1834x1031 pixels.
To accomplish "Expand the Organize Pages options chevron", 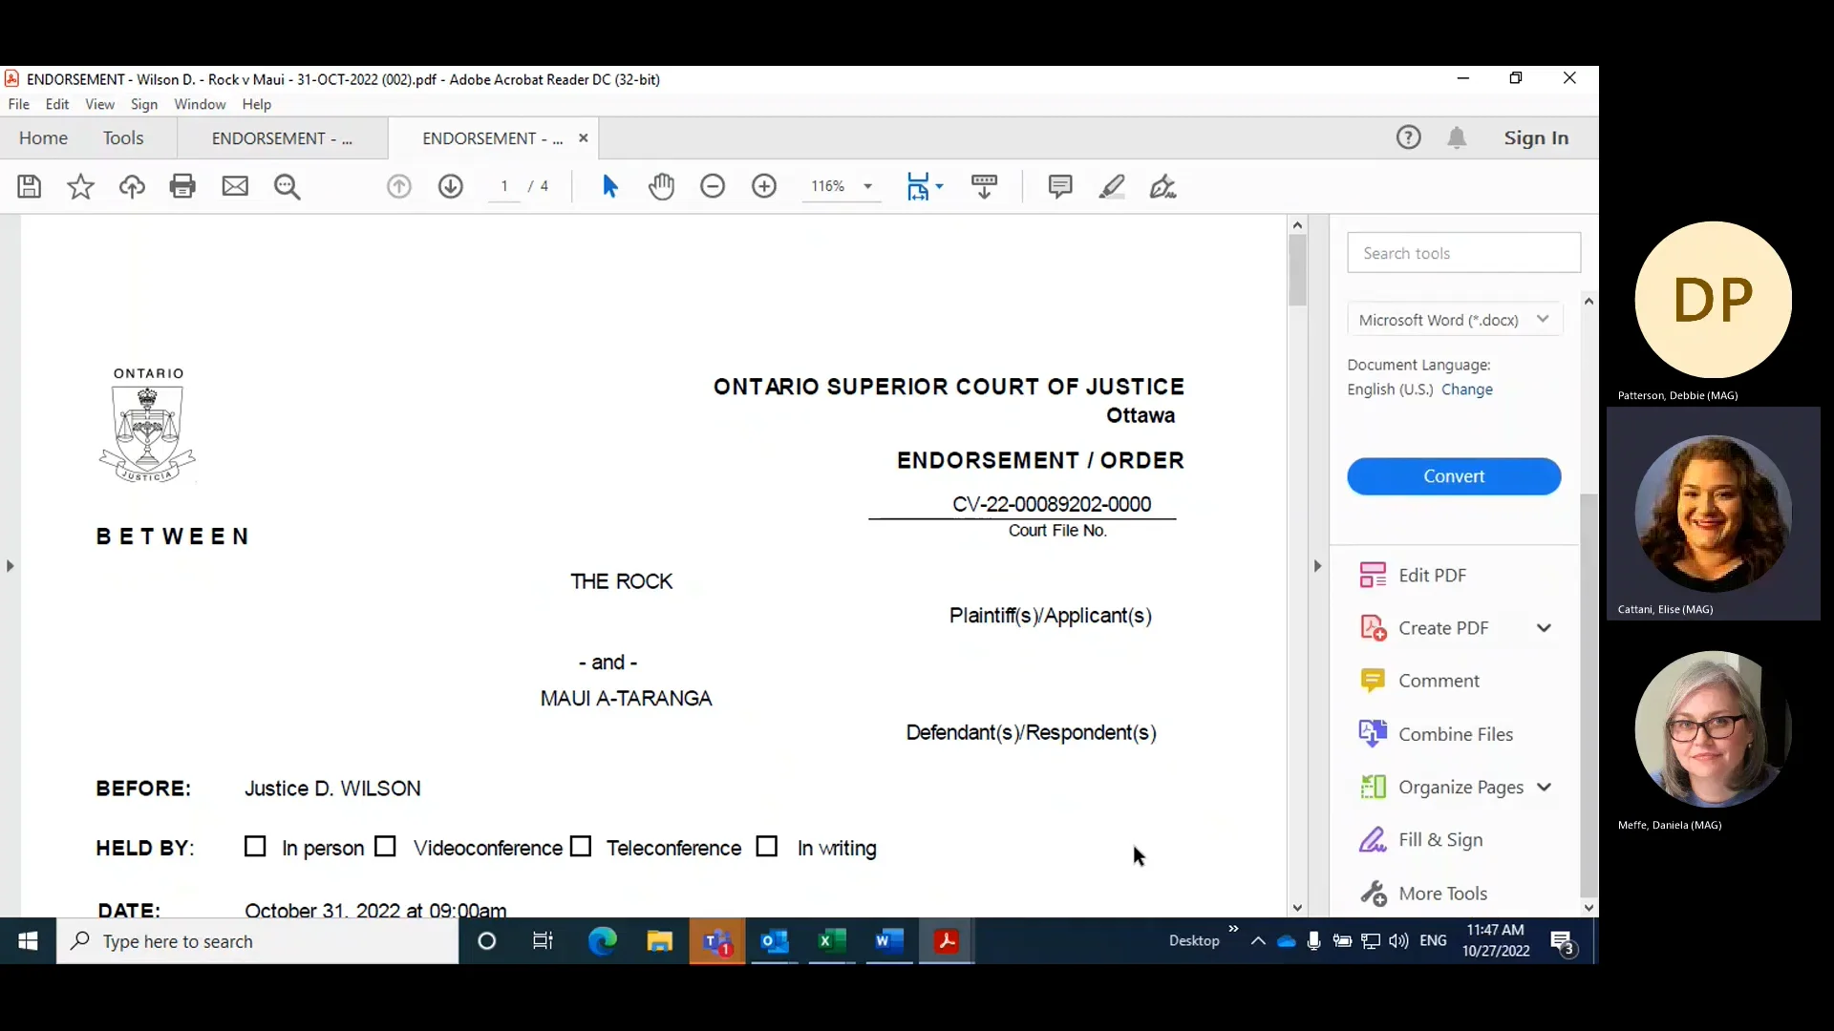I will [x=1544, y=788].
